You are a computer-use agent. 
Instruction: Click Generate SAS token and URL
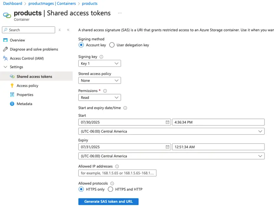[108, 201]
